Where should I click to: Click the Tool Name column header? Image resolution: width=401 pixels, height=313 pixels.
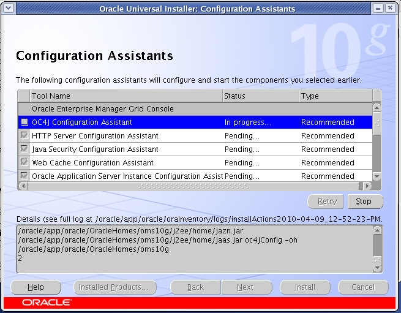(x=126, y=96)
